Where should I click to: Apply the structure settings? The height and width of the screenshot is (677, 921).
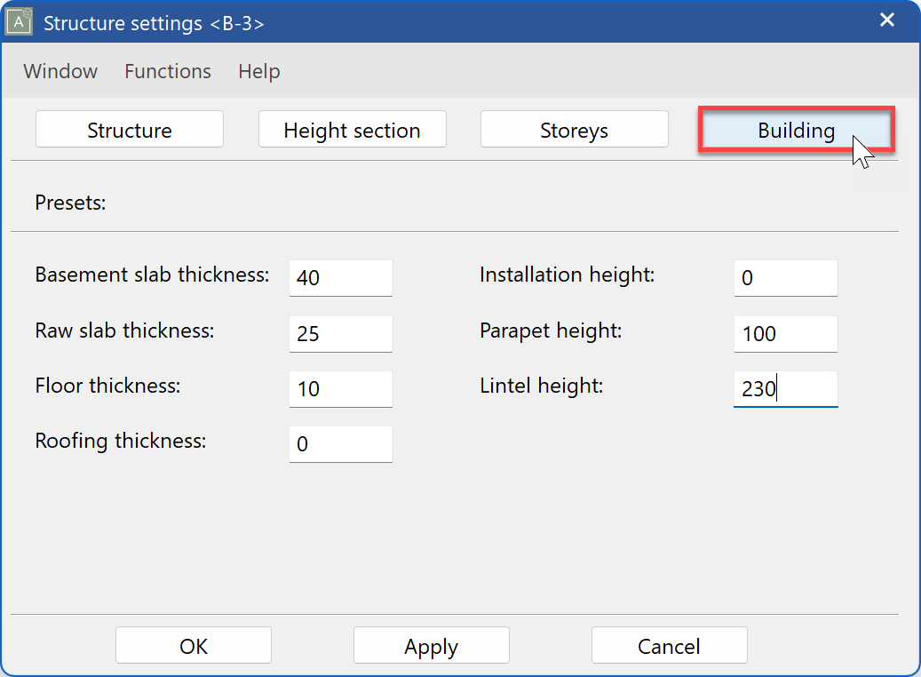(431, 645)
